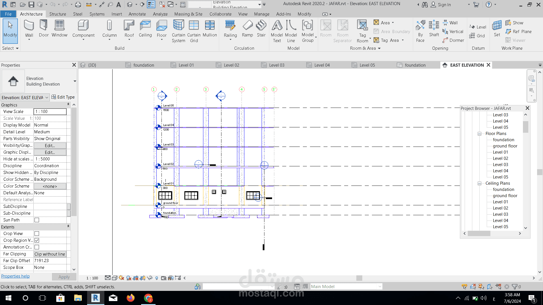Toggle the Sun Path checkbox
The height and width of the screenshot is (305, 543).
click(37, 220)
